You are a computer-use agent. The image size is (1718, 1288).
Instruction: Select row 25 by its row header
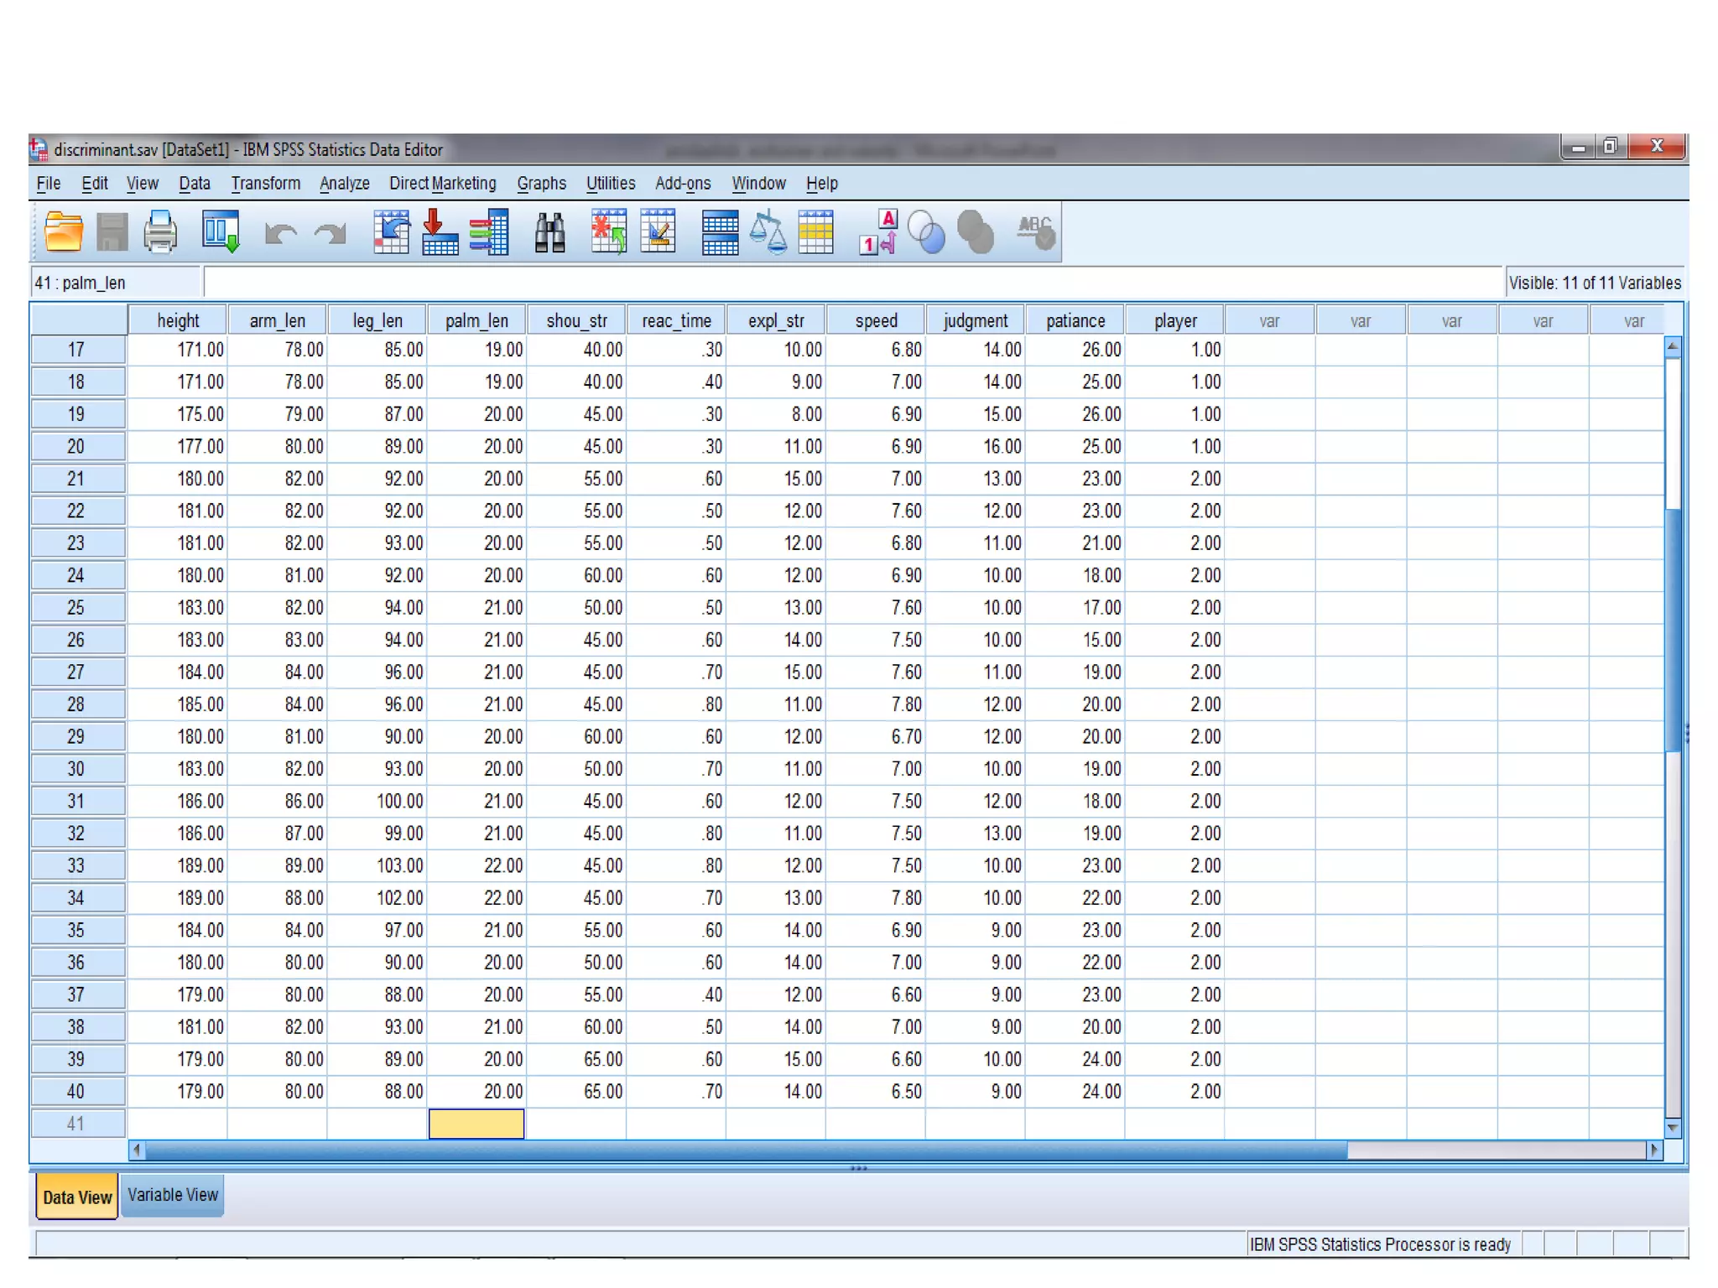pos(76,607)
